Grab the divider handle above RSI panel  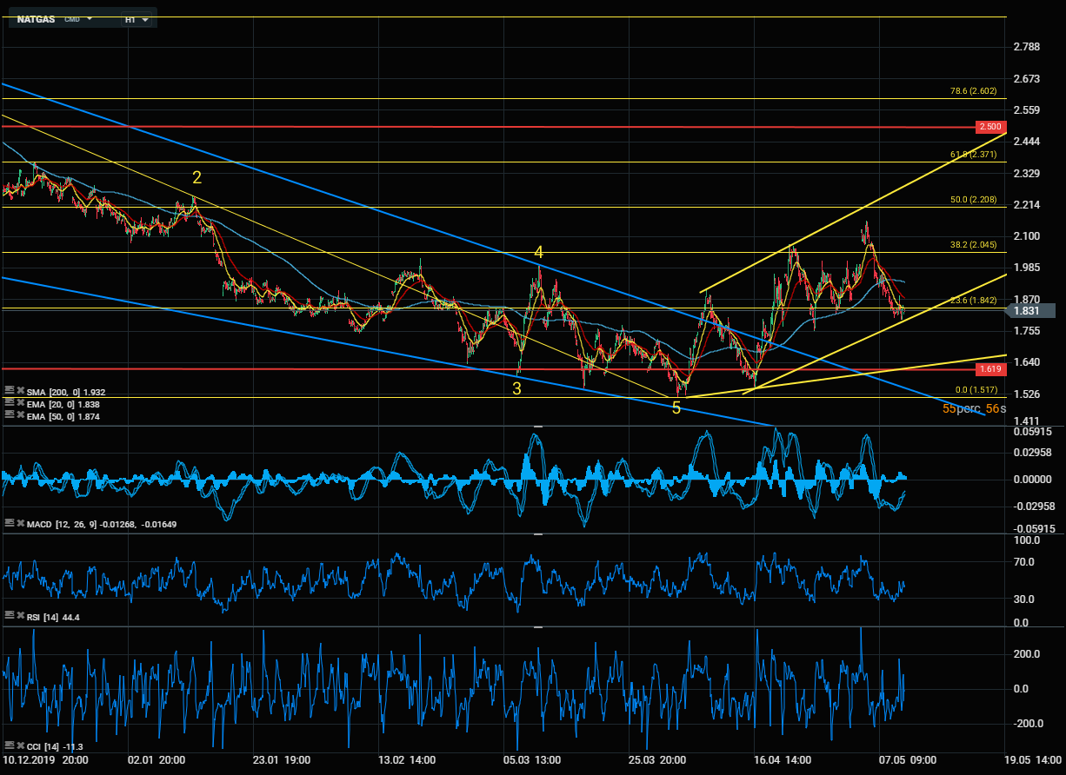tap(538, 534)
